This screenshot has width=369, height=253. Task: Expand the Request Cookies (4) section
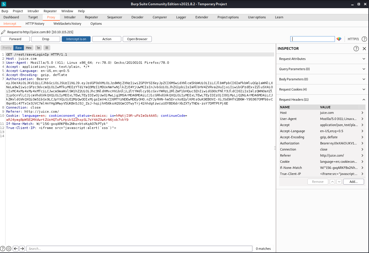[322, 89]
